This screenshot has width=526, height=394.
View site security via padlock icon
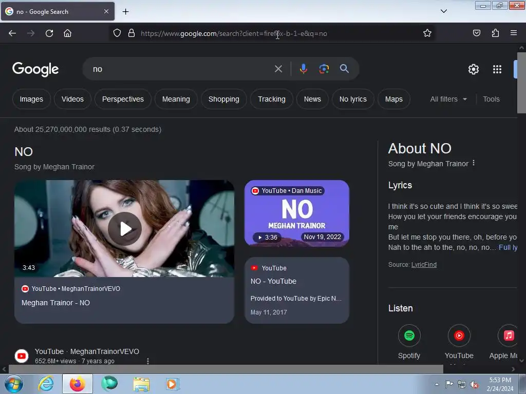click(131, 33)
